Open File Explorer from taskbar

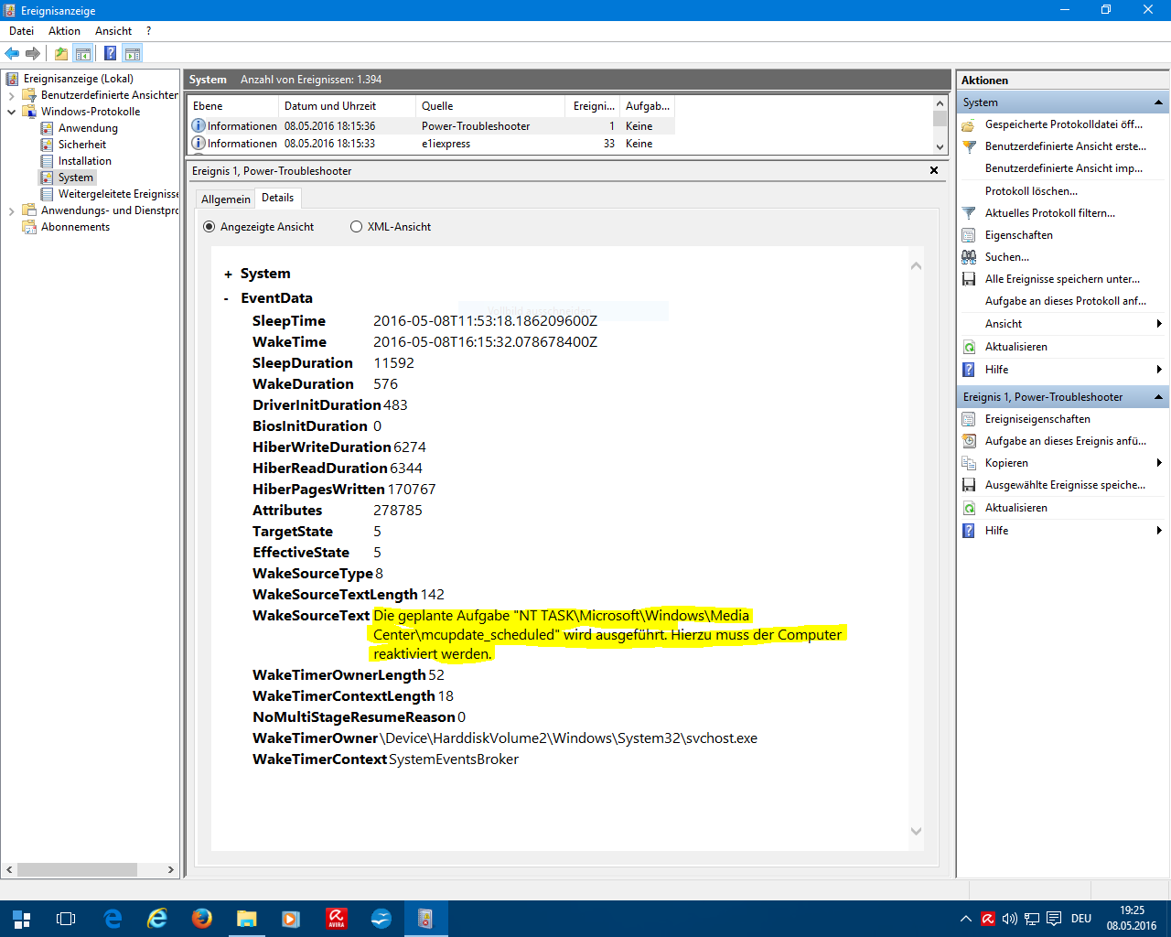247,919
